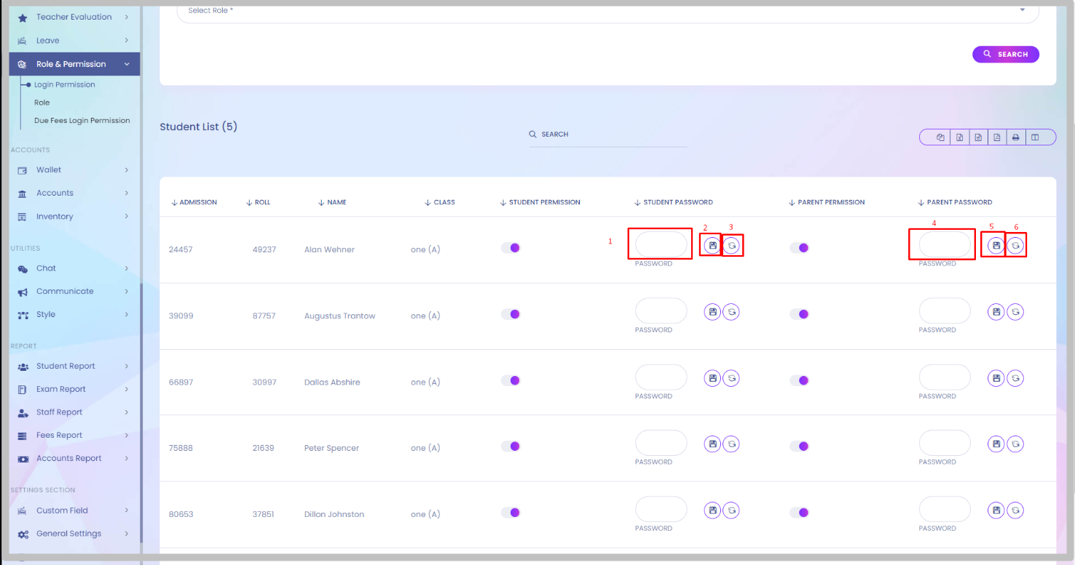Open the Select Role dropdown
Screen dimensions: 1075x565
click(607, 11)
